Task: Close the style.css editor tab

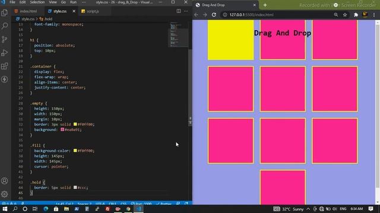Action: coord(74,11)
